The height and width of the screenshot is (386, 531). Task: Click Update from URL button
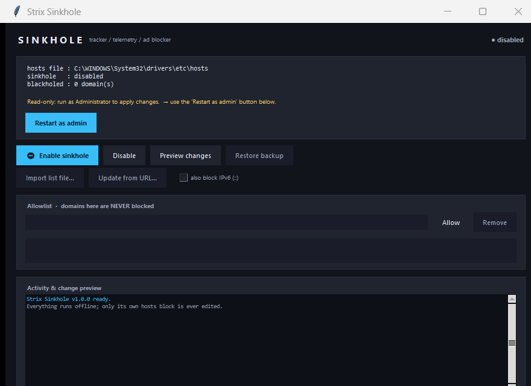[x=128, y=178]
